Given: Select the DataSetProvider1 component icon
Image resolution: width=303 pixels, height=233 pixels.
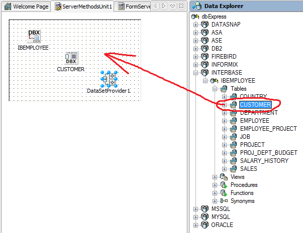Looking at the screenshot, I should 109,79.
